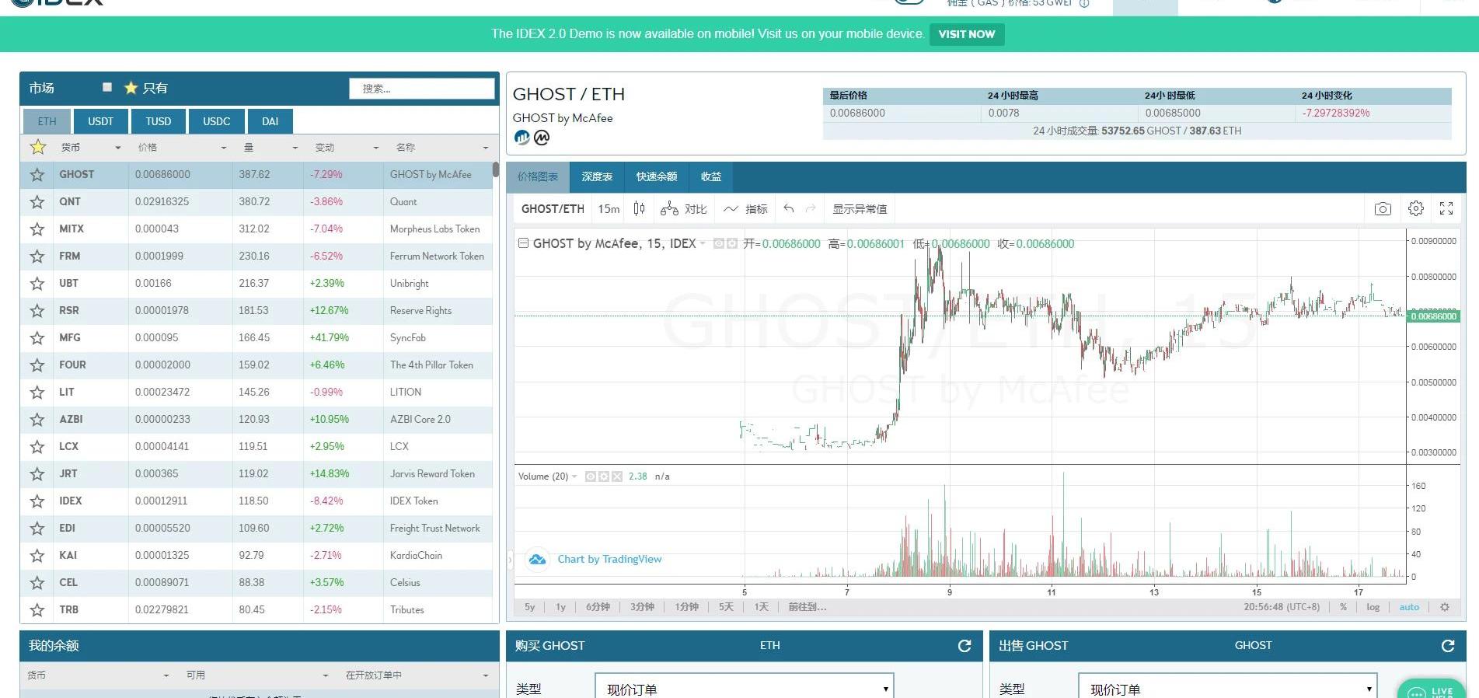The image size is (1479, 698).
Task: Star the MITX market row
Action: coord(37,229)
